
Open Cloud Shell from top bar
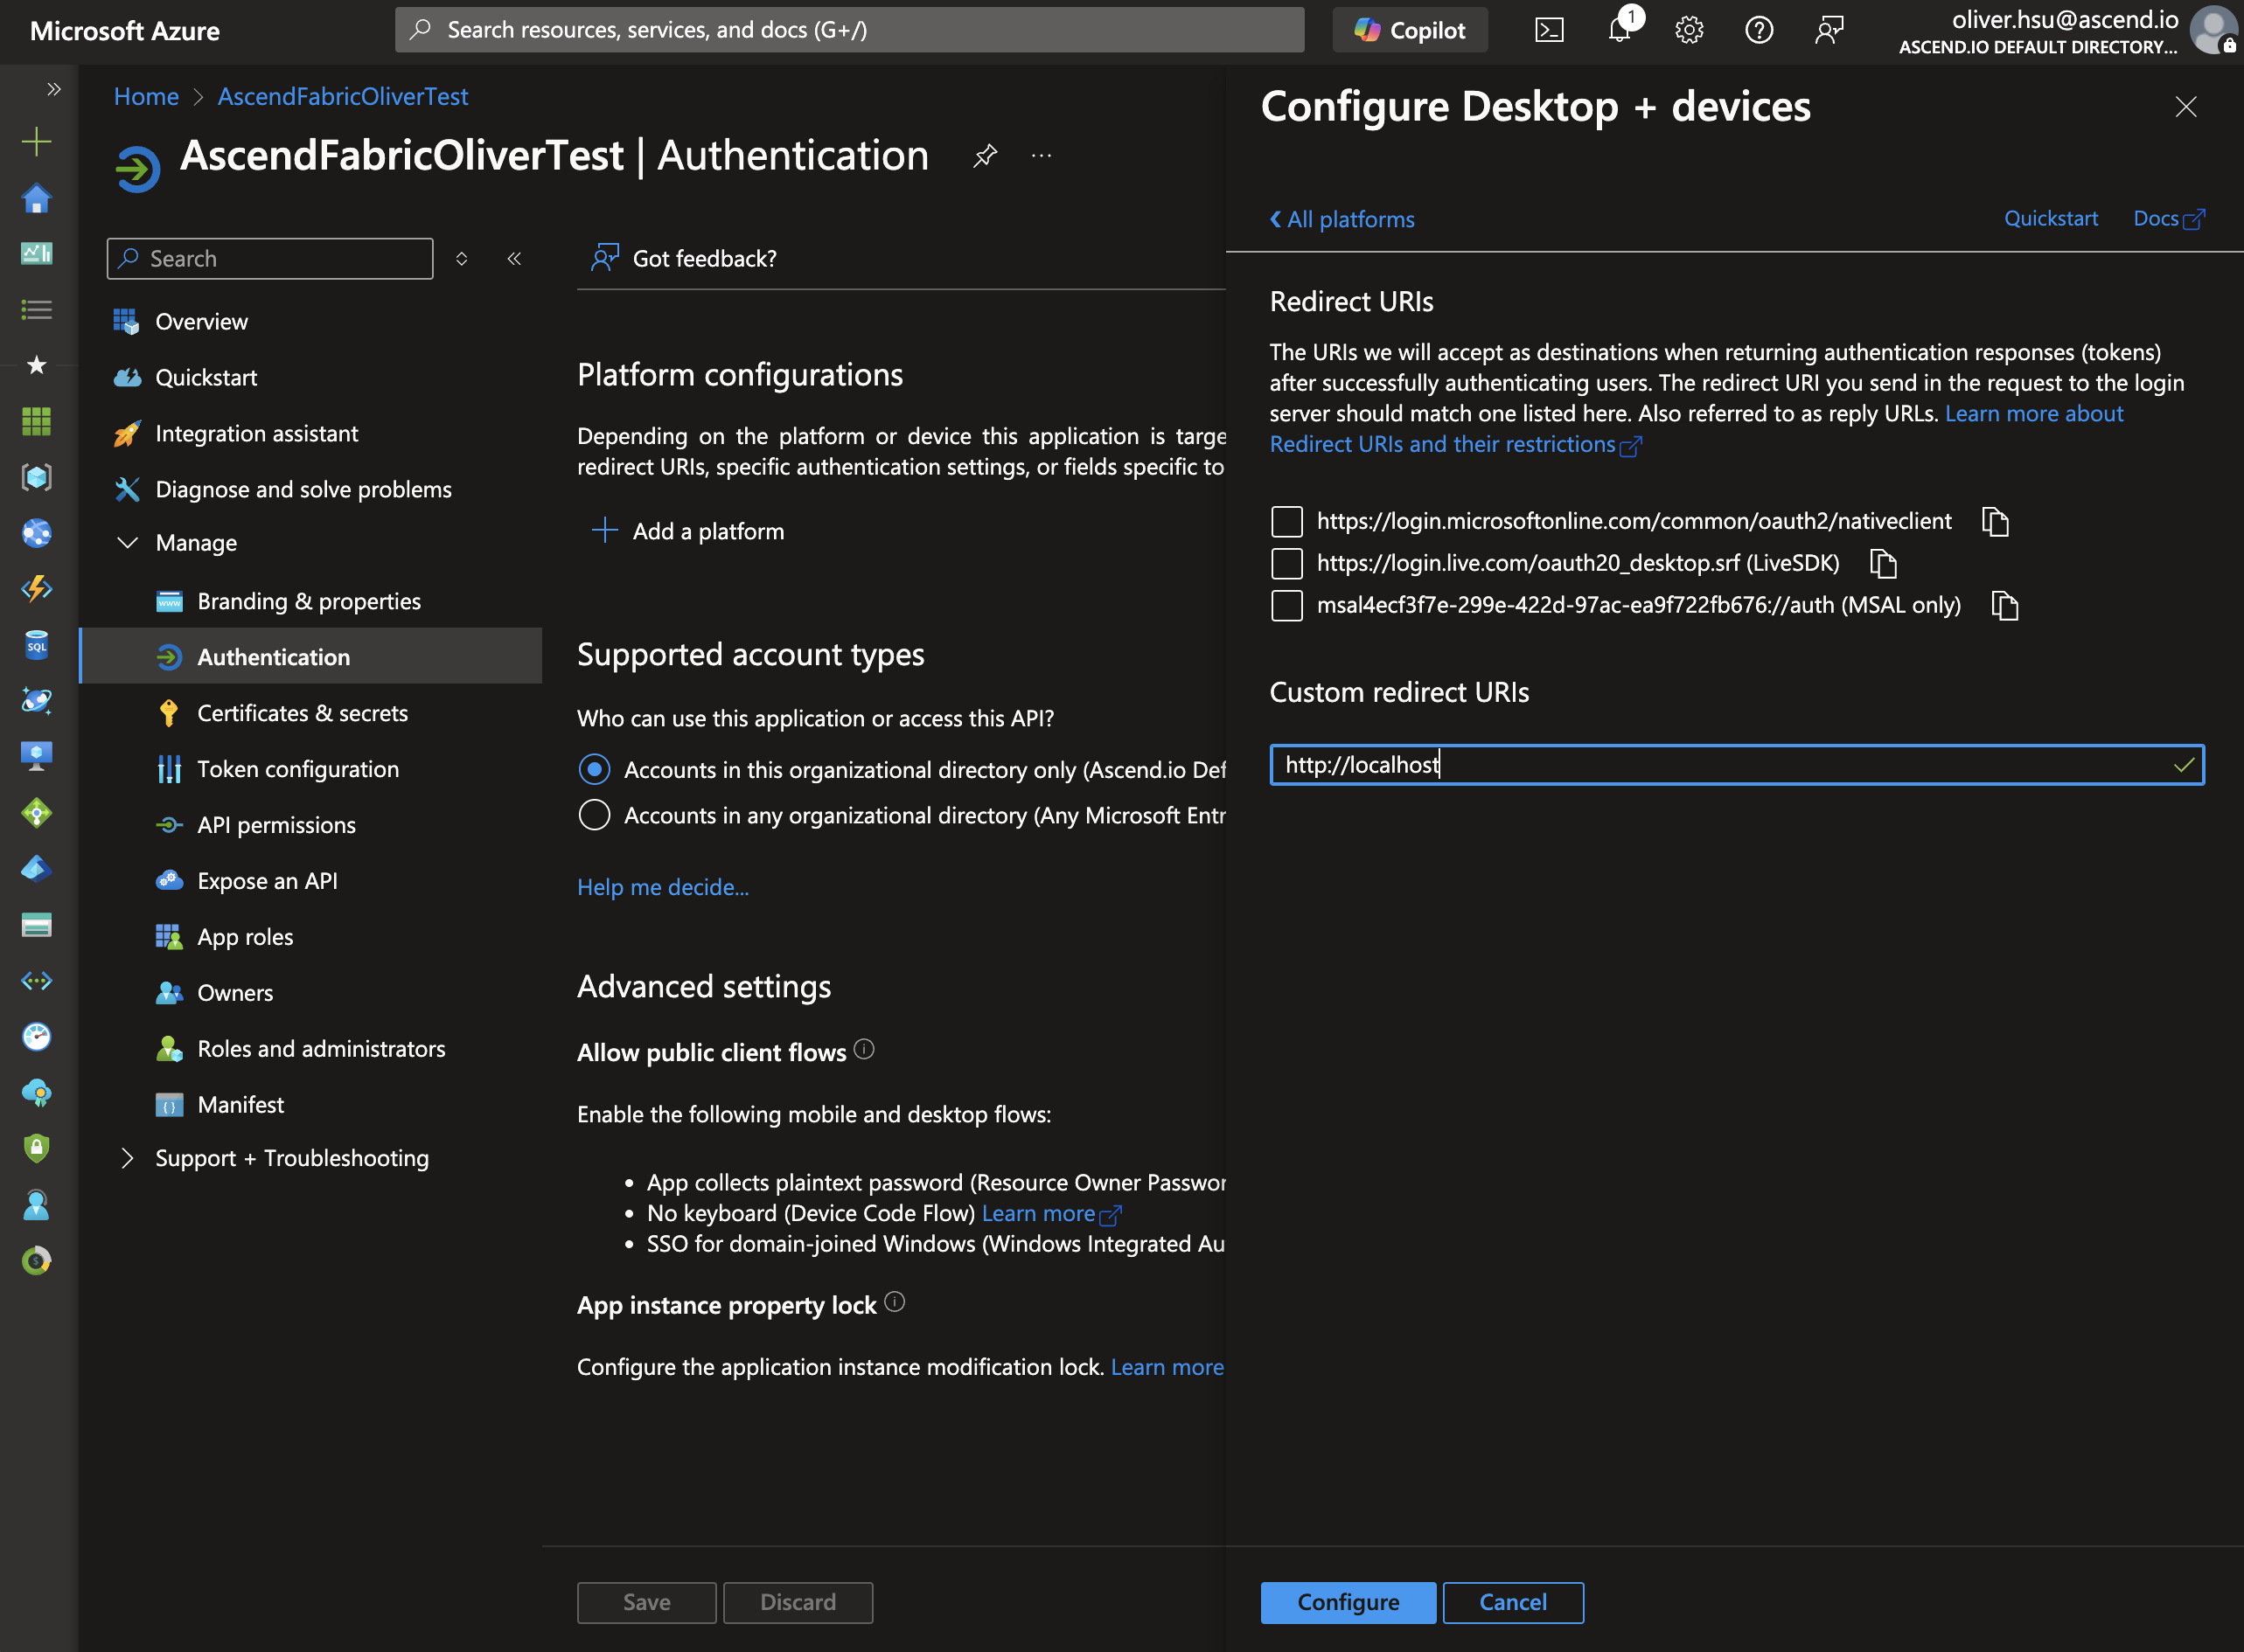[x=1549, y=30]
